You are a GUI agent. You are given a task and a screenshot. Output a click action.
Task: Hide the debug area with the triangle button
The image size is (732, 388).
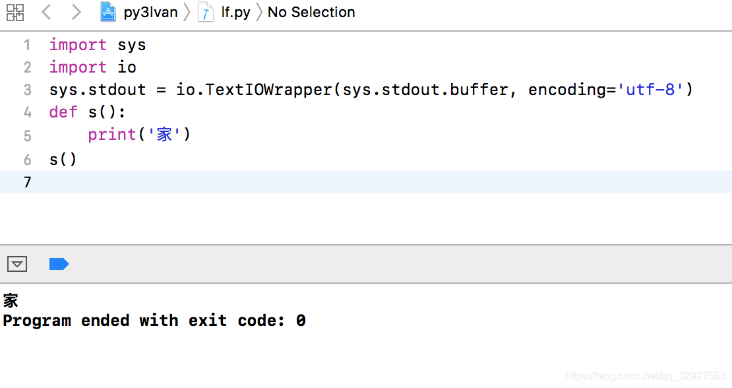click(x=17, y=264)
